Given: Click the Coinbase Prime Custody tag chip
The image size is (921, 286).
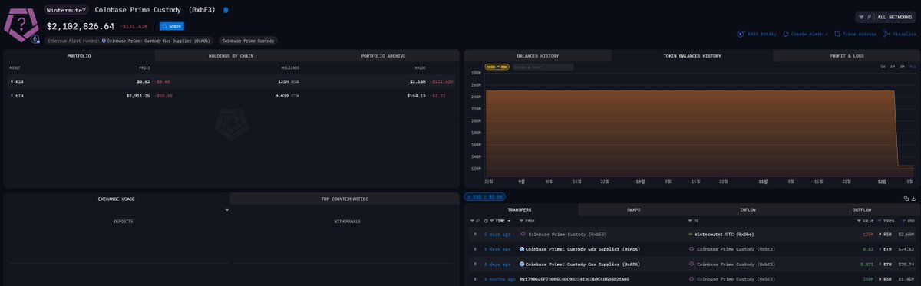Looking at the screenshot, I should [x=248, y=41].
